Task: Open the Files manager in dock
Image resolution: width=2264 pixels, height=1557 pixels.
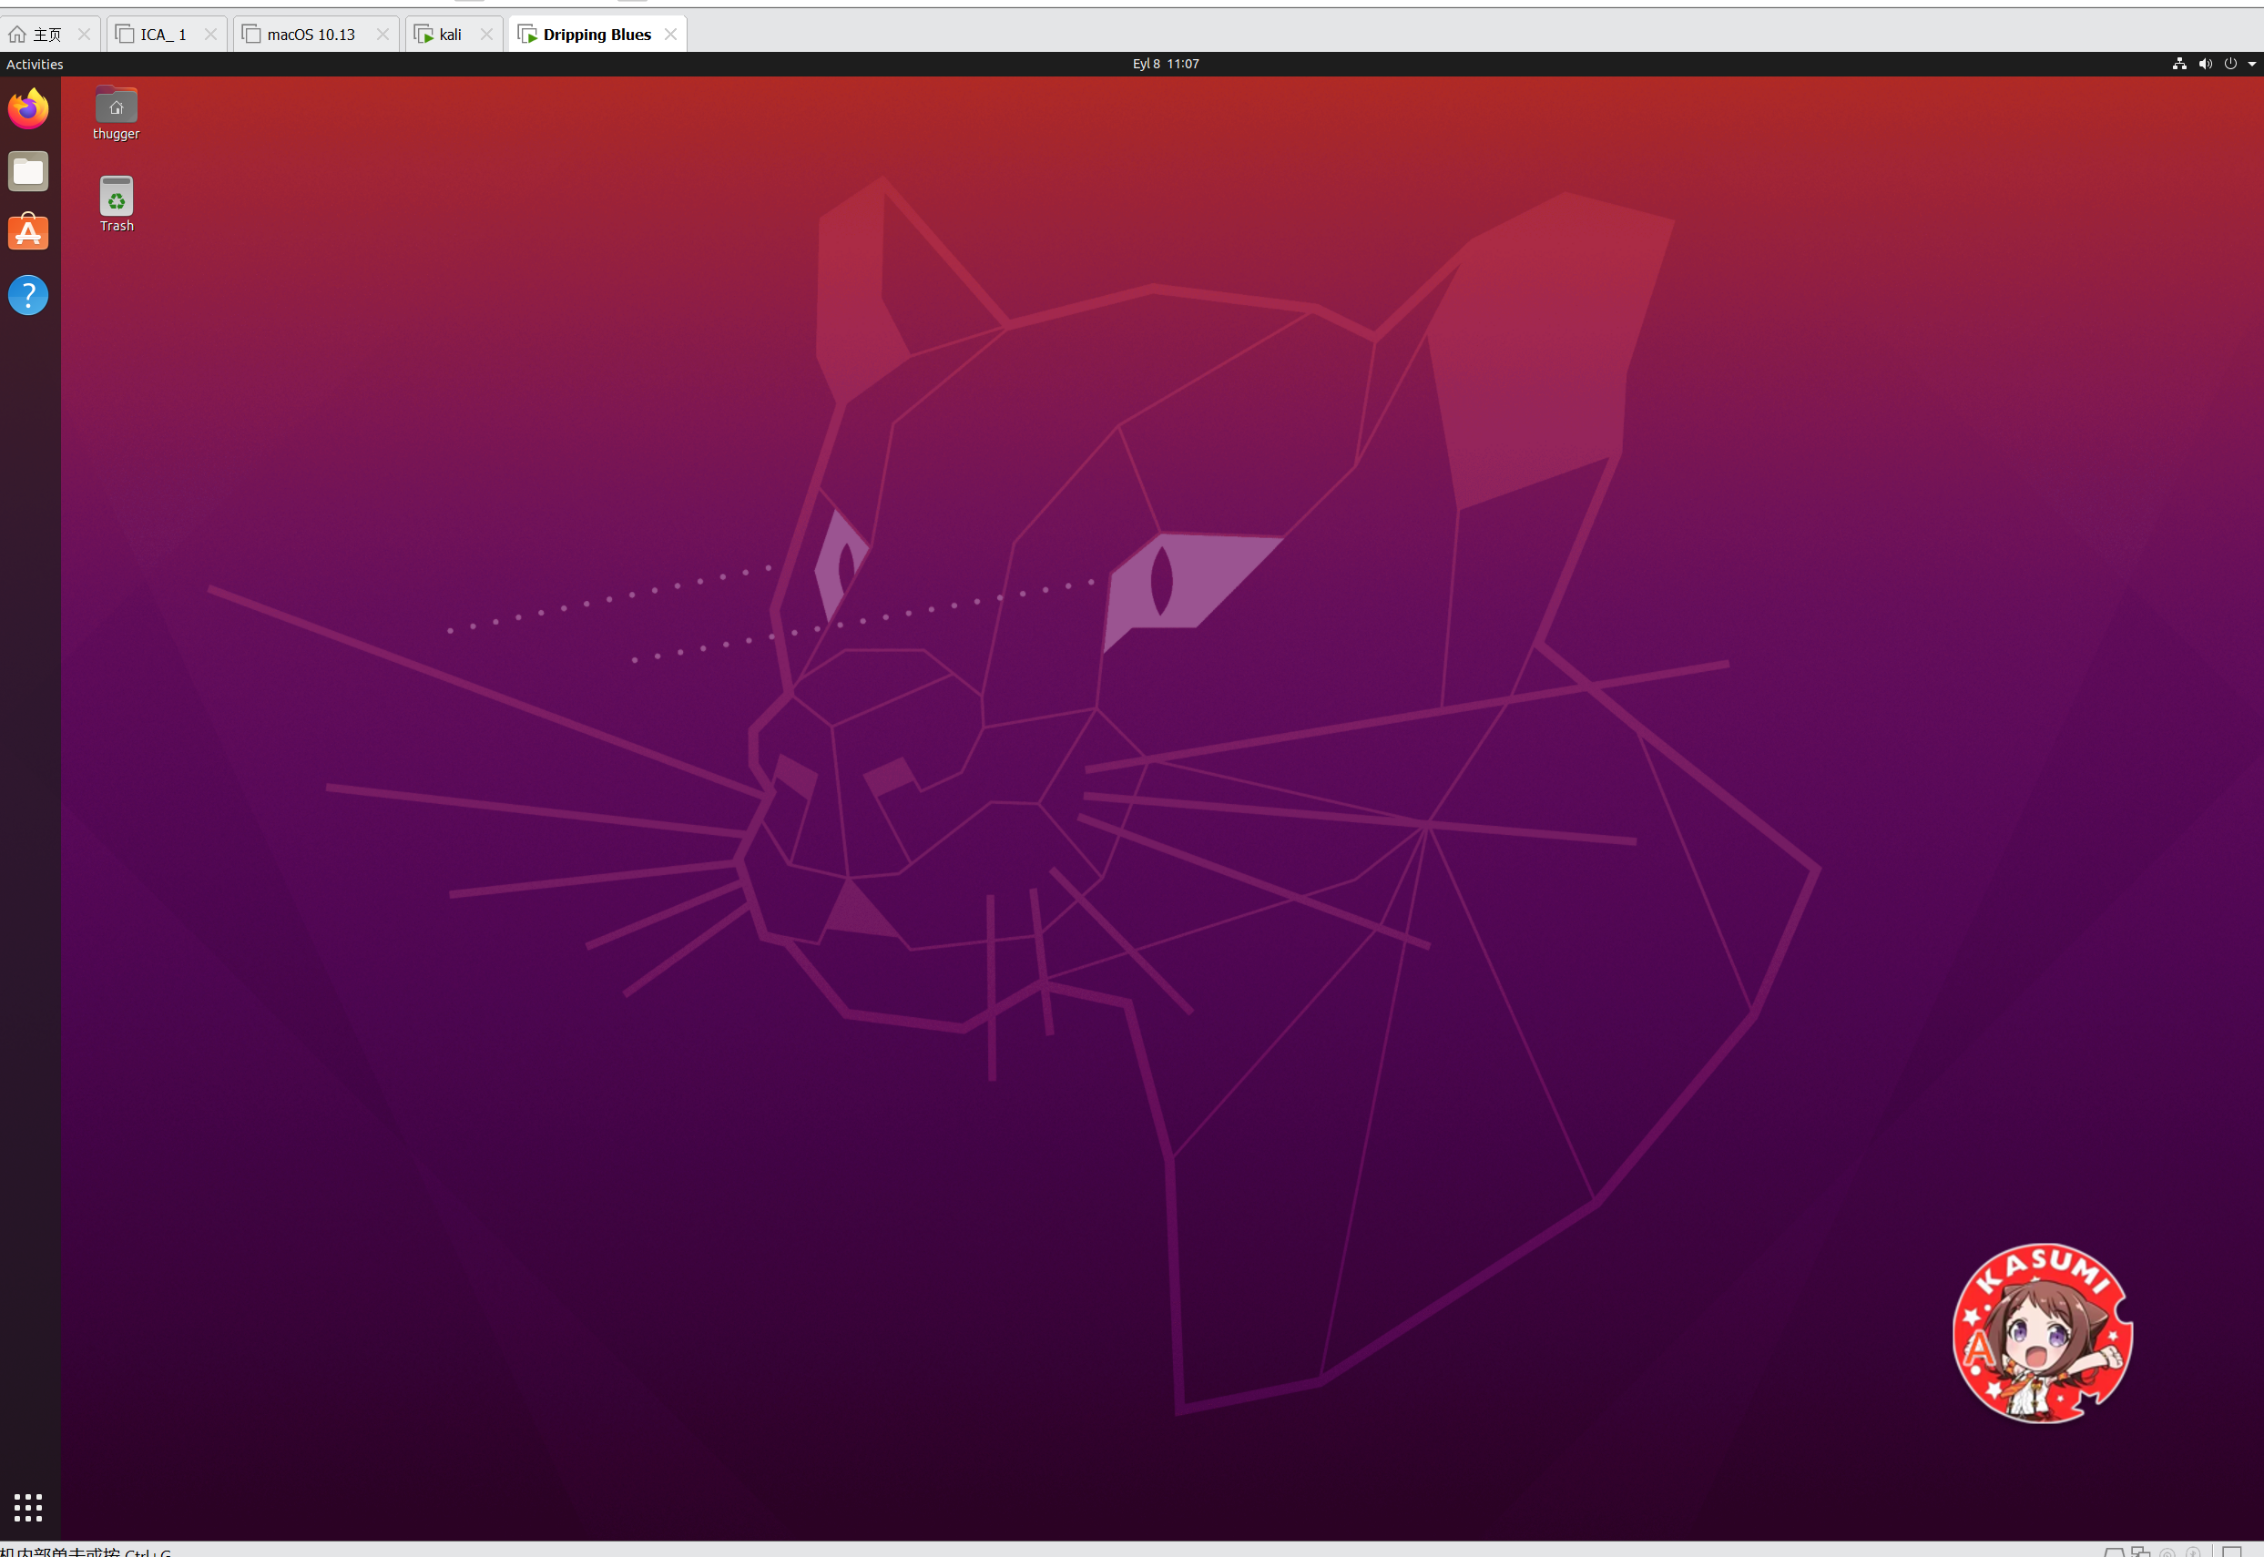Action: (x=28, y=172)
